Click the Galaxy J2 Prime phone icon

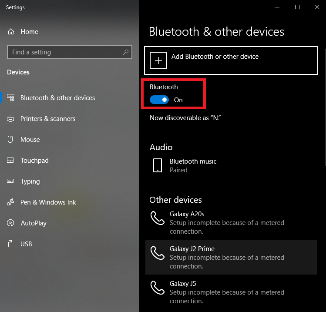158,253
